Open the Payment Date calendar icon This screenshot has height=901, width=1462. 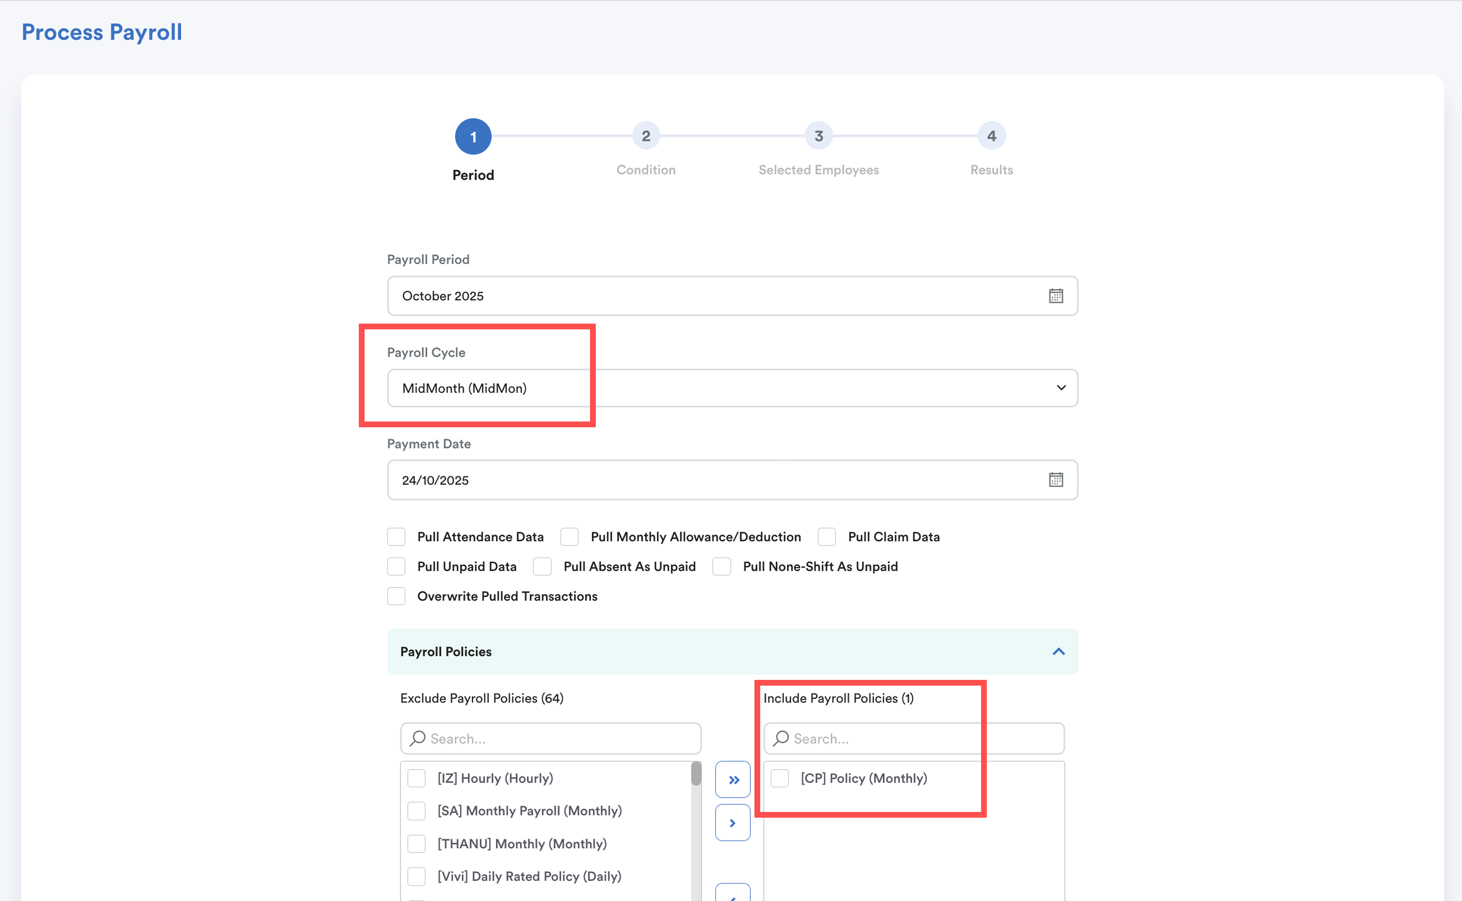point(1055,480)
